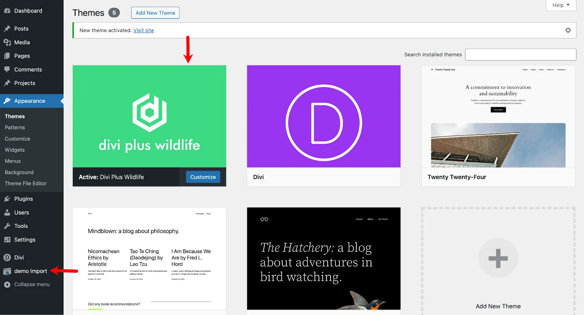Viewport: 584px width, 315px height.
Task: Open the Patterns submenu item
Action: click(x=15, y=128)
